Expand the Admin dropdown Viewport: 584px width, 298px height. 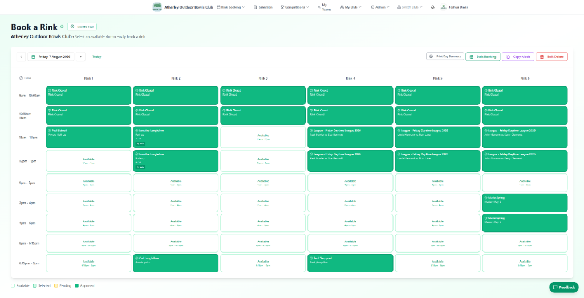click(380, 7)
